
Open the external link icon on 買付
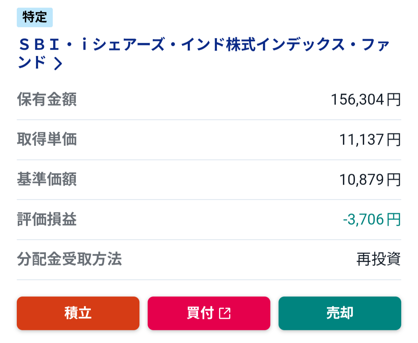pos(225,313)
